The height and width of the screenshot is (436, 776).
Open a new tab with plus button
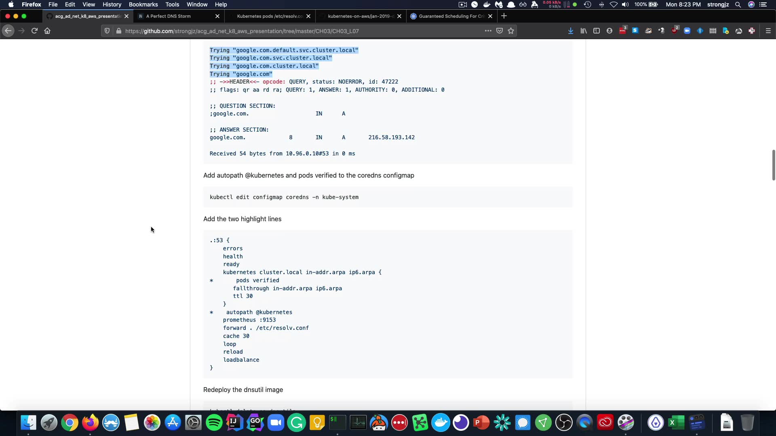pos(504,16)
